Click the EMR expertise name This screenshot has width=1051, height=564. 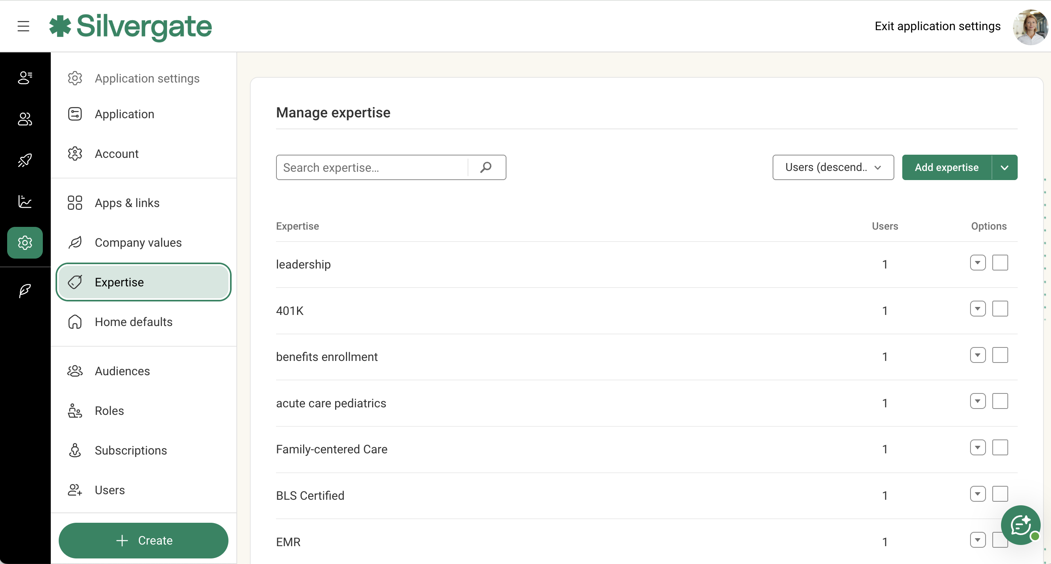coord(288,542)
